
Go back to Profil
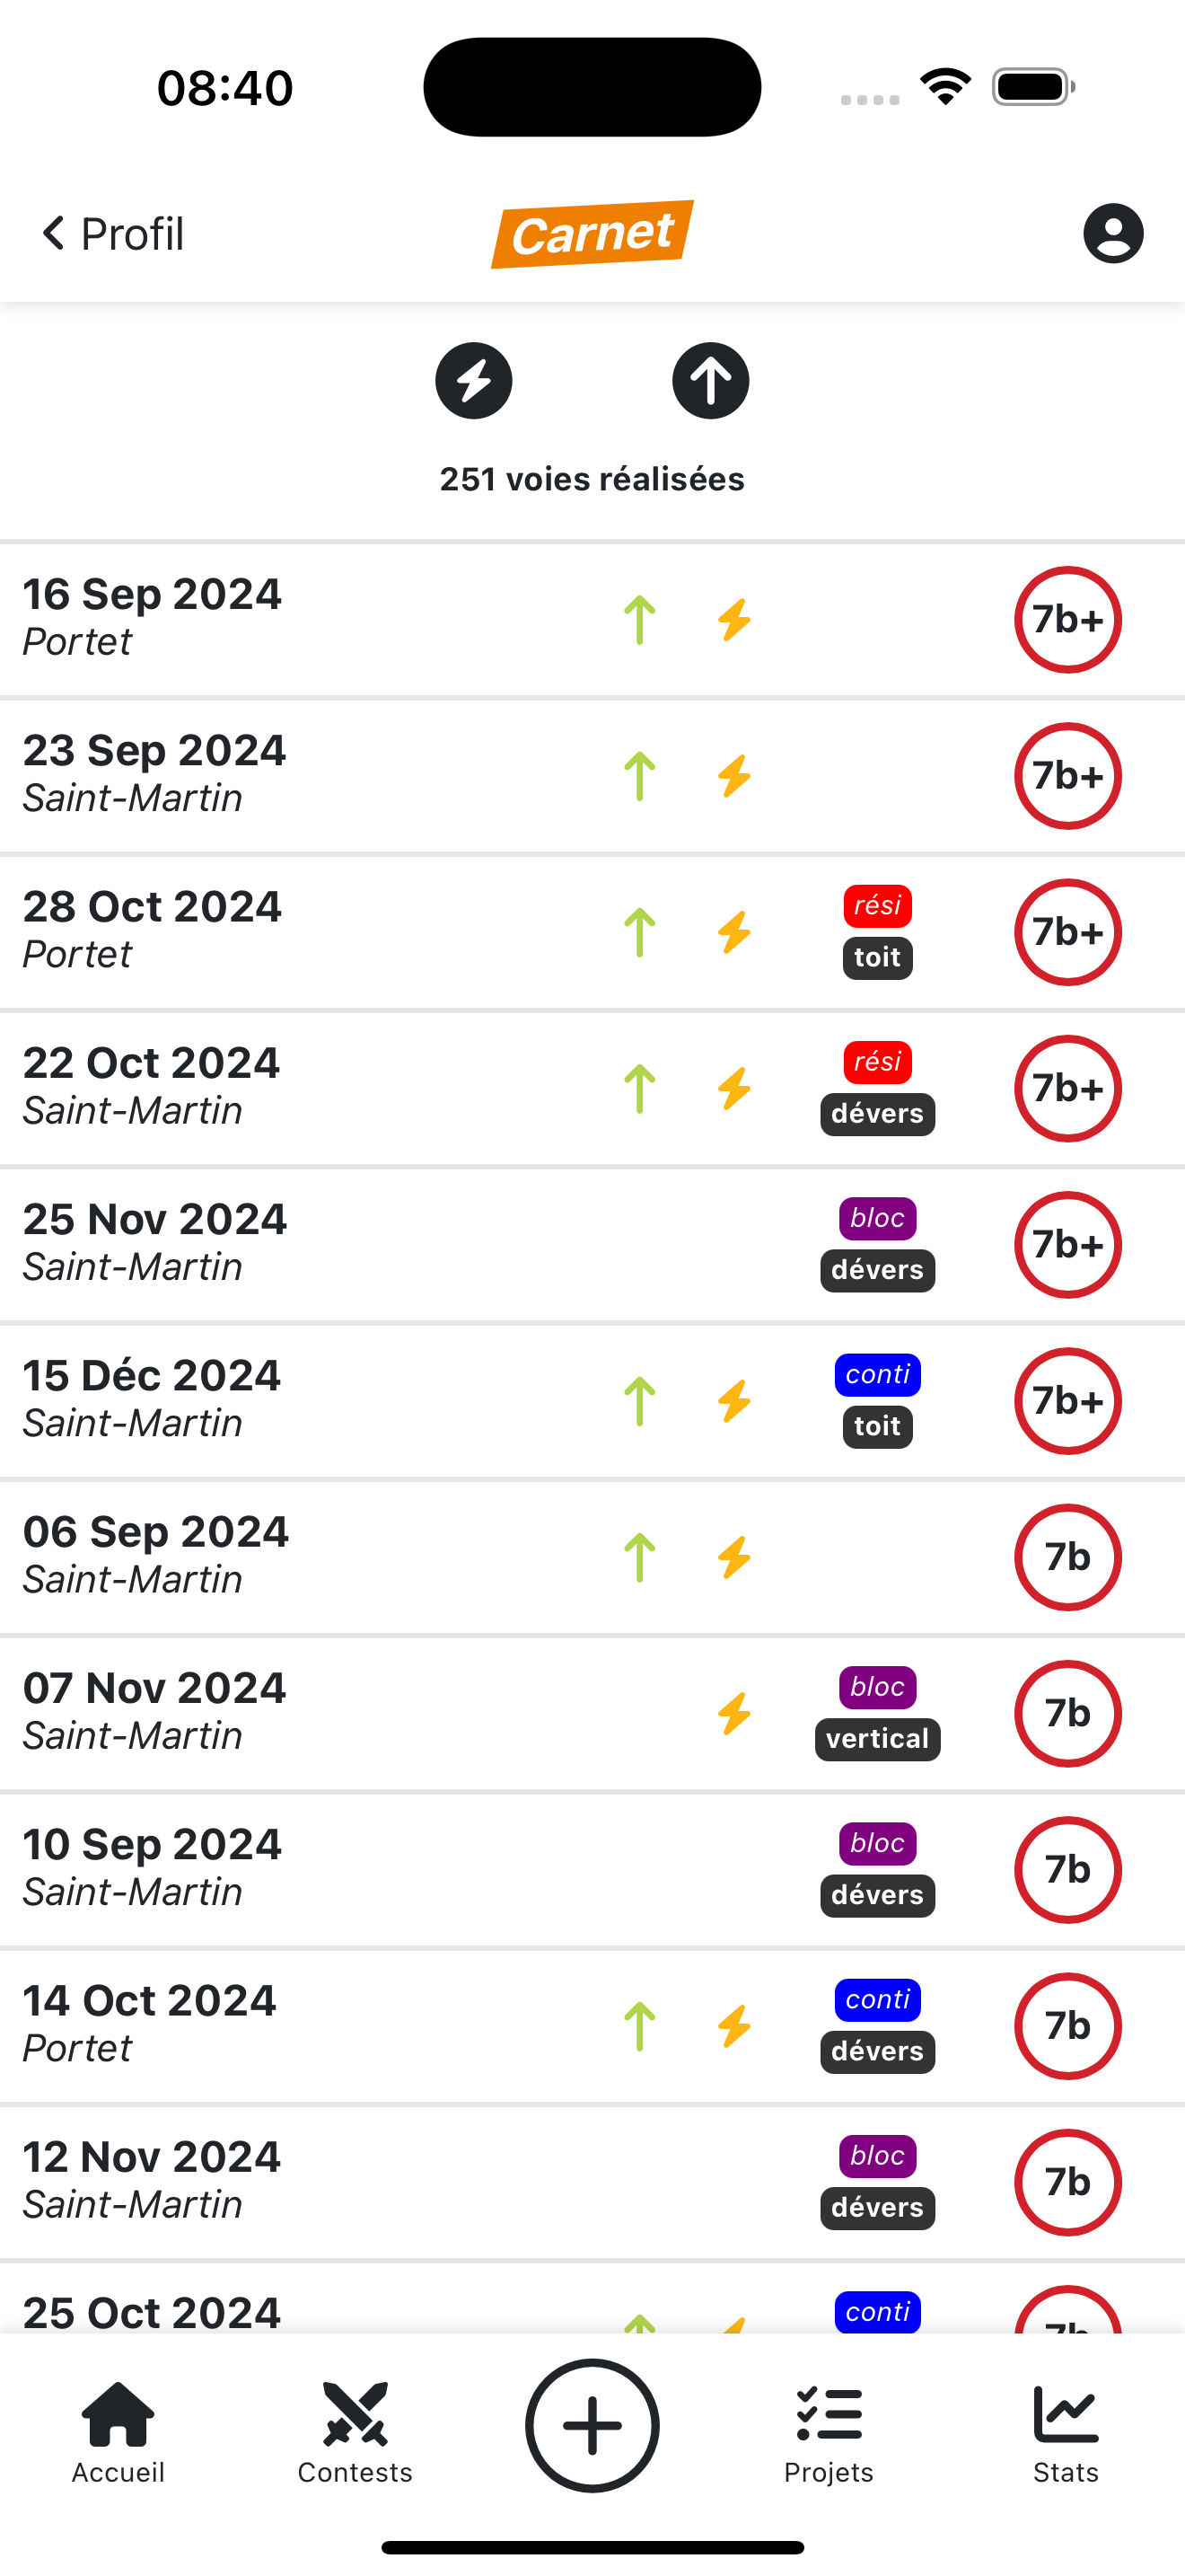click(113, 234)
